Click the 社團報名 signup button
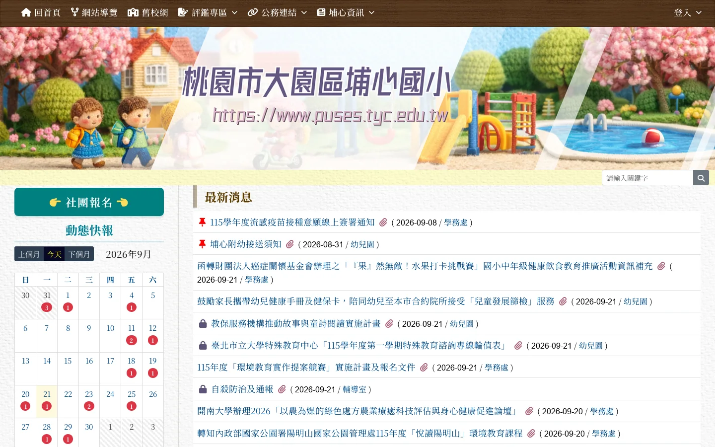Screen dimensions: 715x447 [x=89, y=202]
